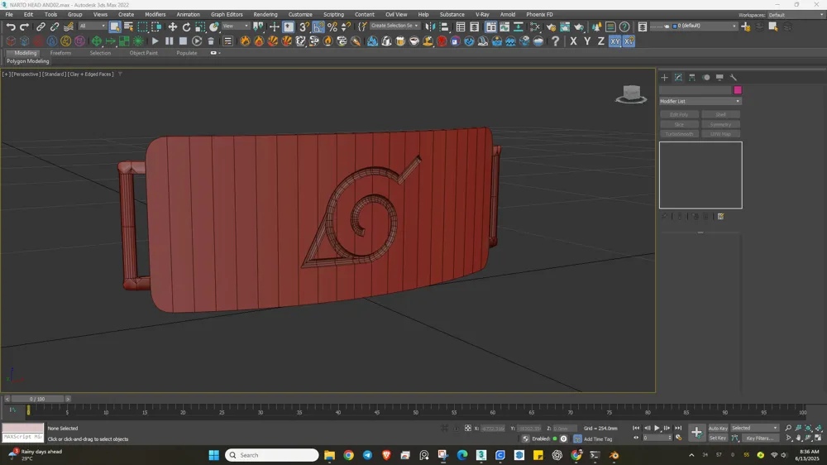Toggle the XY plane constraint
Viewport: 827px width, 465px height.
pos(615,41)
